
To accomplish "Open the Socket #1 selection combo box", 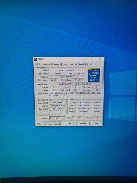I will (57, 118).
